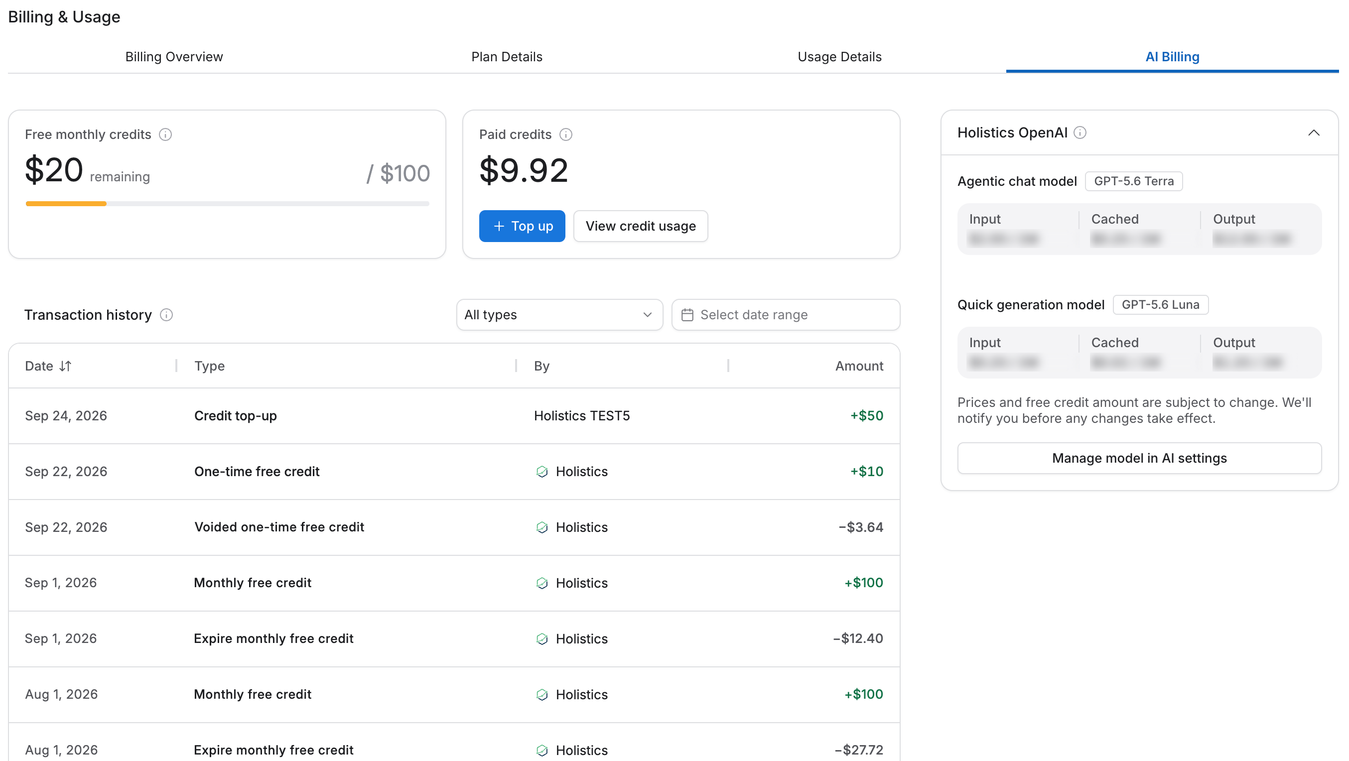Open the Plan Details tab
Viewport: 1349px width, 761px height.
click(507, 56)
